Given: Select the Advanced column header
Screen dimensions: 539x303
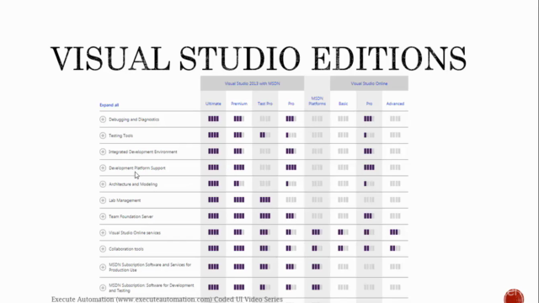Looking at the screenshot, I should point(395,104).
